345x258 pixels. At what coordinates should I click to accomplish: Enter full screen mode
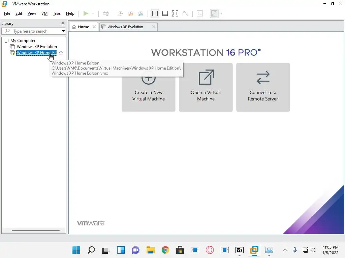tap(175, 13)
